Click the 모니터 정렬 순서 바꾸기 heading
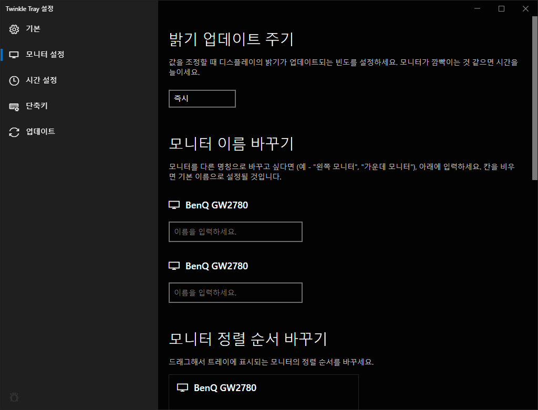The image size is (538, 410). coord(248,339)
